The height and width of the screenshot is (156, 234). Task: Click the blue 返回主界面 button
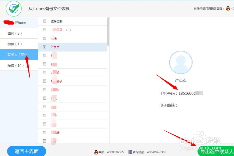(27, 151)
